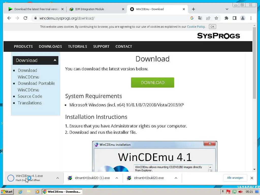
Task: Open the SUPPORT menu
Action: tap(101, 46)
